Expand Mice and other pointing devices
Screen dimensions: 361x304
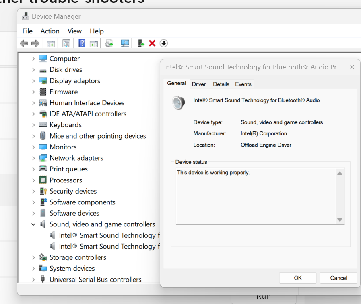tap(33, 136)
